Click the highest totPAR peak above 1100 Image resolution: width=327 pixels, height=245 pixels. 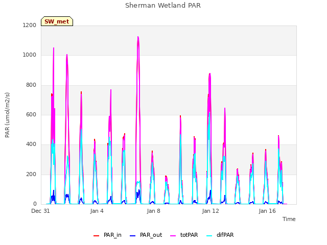pos(138,37)
